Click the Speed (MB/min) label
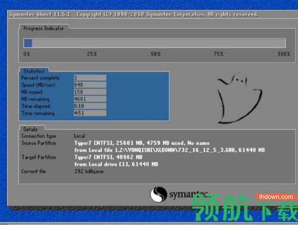Viewport: 298px width, 225px height. [x=38, y=85]
